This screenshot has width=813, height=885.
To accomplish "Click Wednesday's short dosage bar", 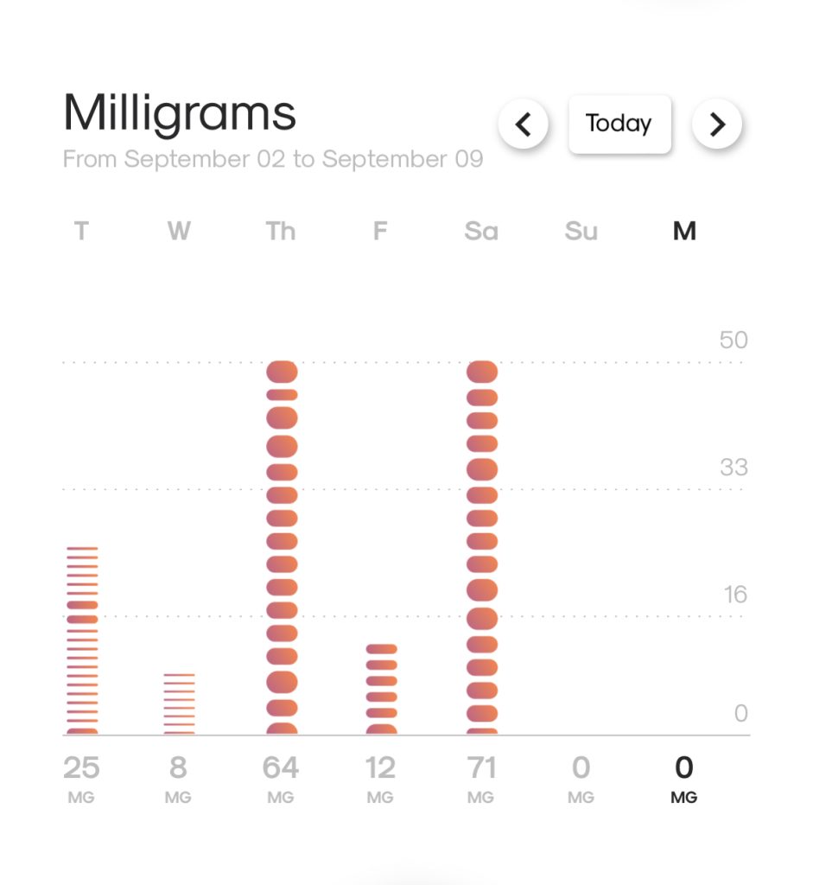I will click(x=180, y=704).
